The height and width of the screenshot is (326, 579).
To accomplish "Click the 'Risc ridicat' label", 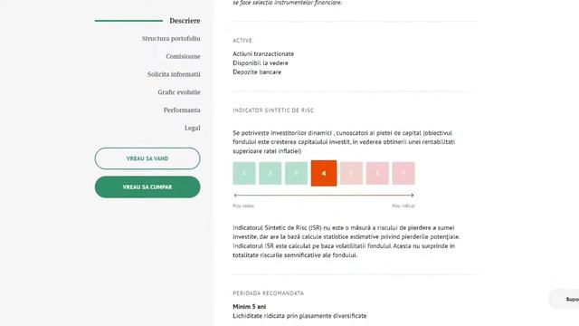I will (x=403, y=206).
